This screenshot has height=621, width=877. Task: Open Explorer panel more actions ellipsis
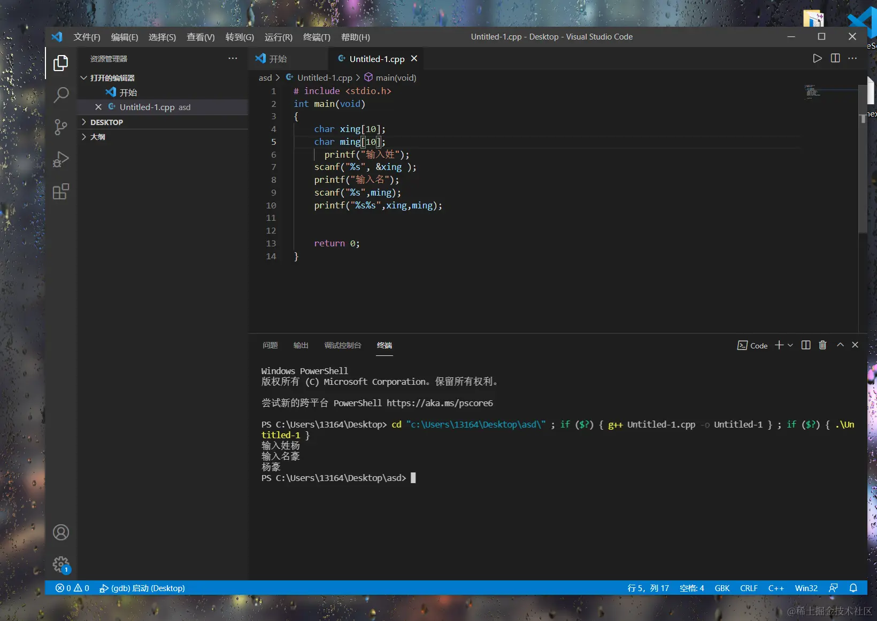tap(233, 58)
